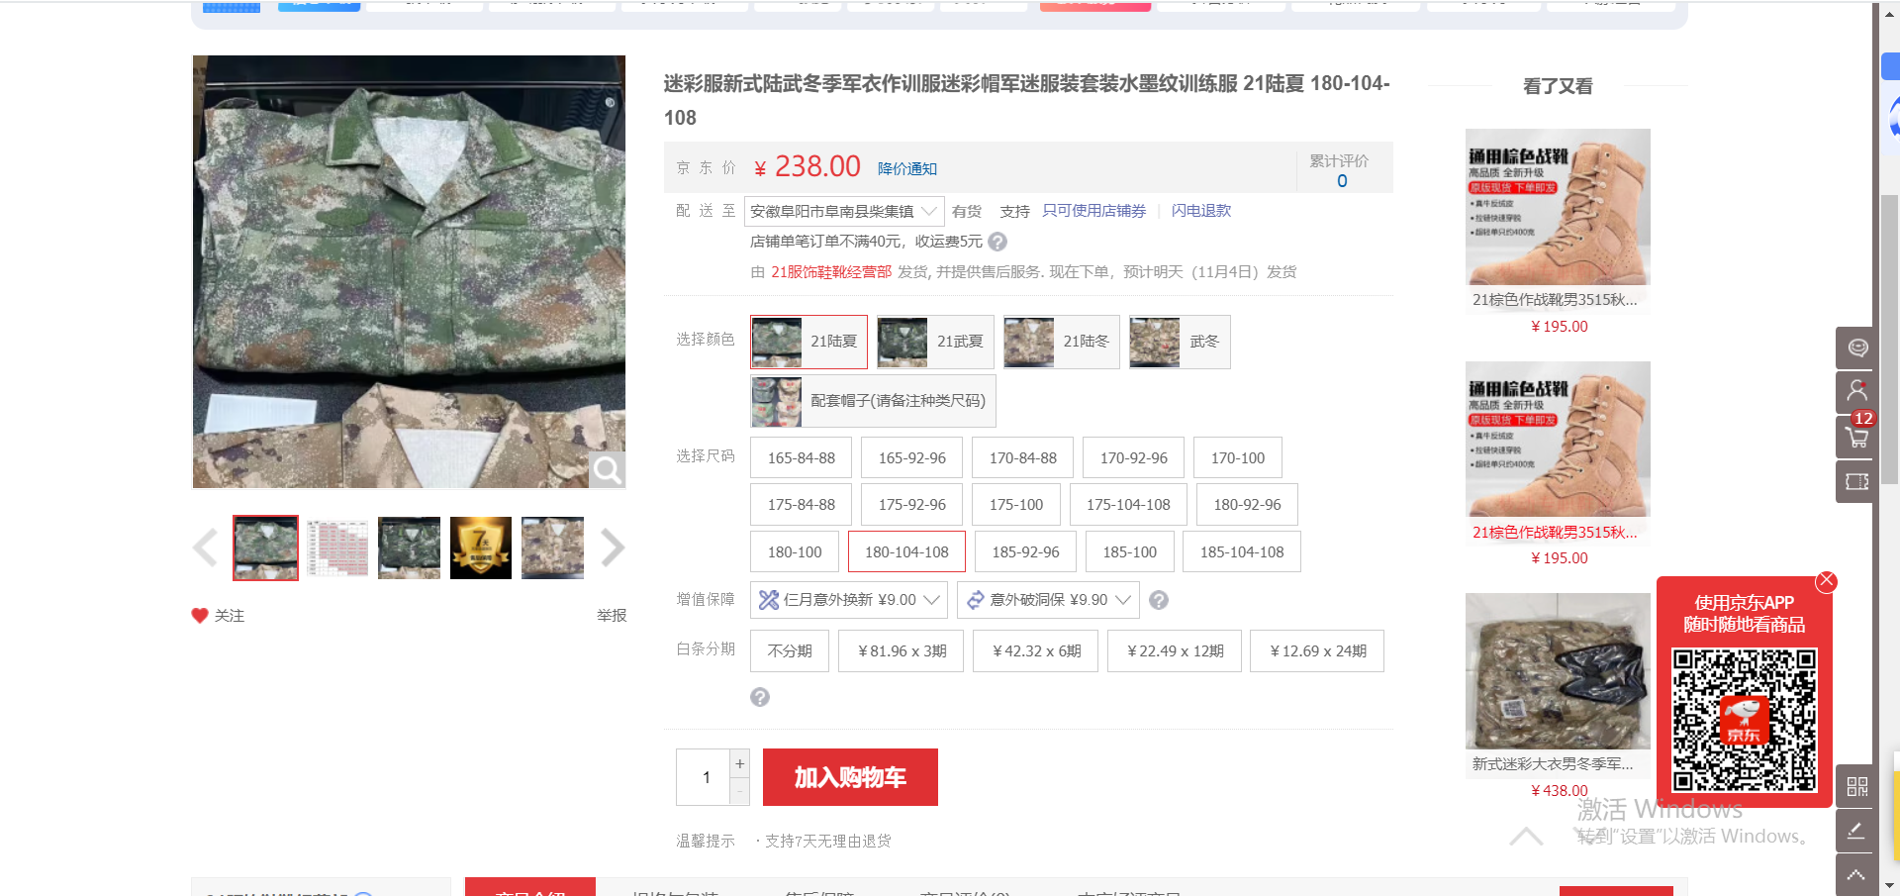Show next thumbnails with right arrow
The image size is (1900, 896).
pos(613,548)
